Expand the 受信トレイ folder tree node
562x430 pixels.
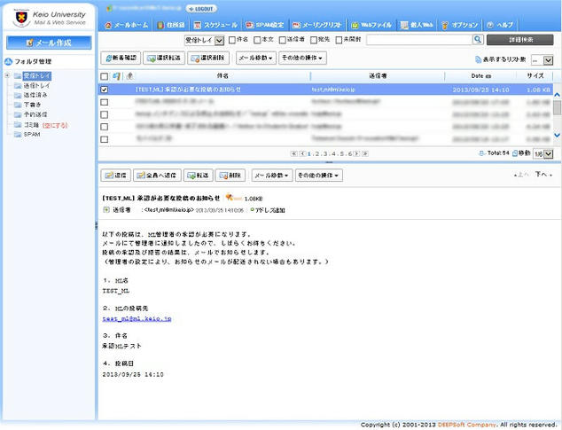click(x=7, y=76)
